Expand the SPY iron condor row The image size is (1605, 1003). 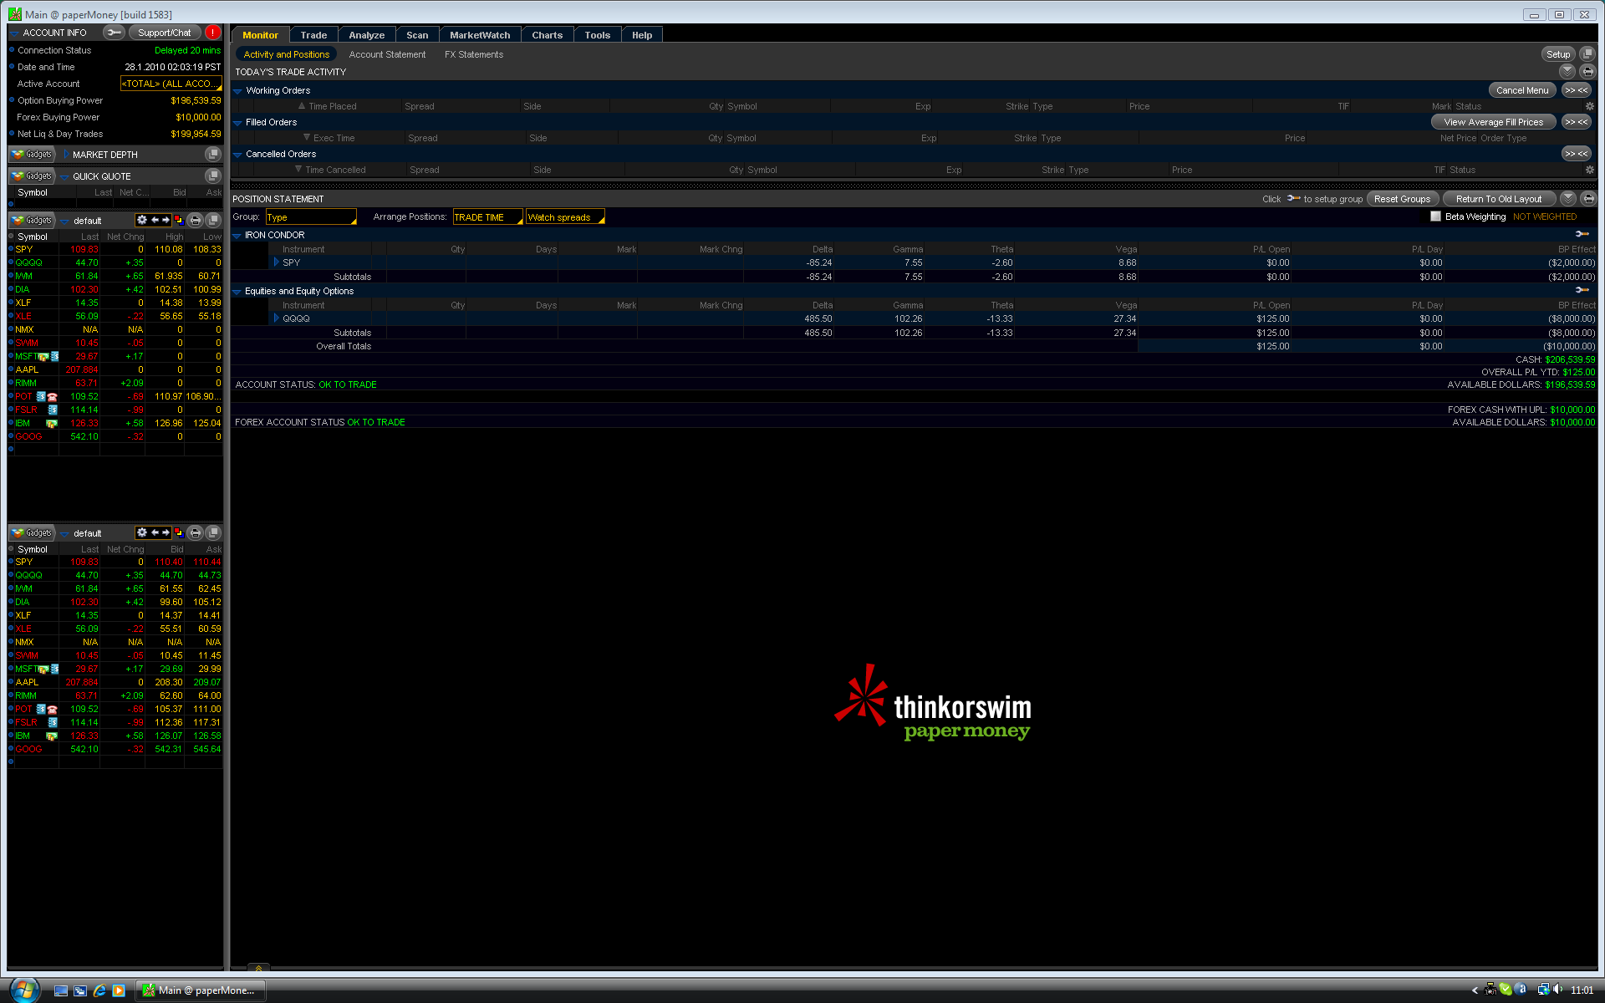coord(277,262)
